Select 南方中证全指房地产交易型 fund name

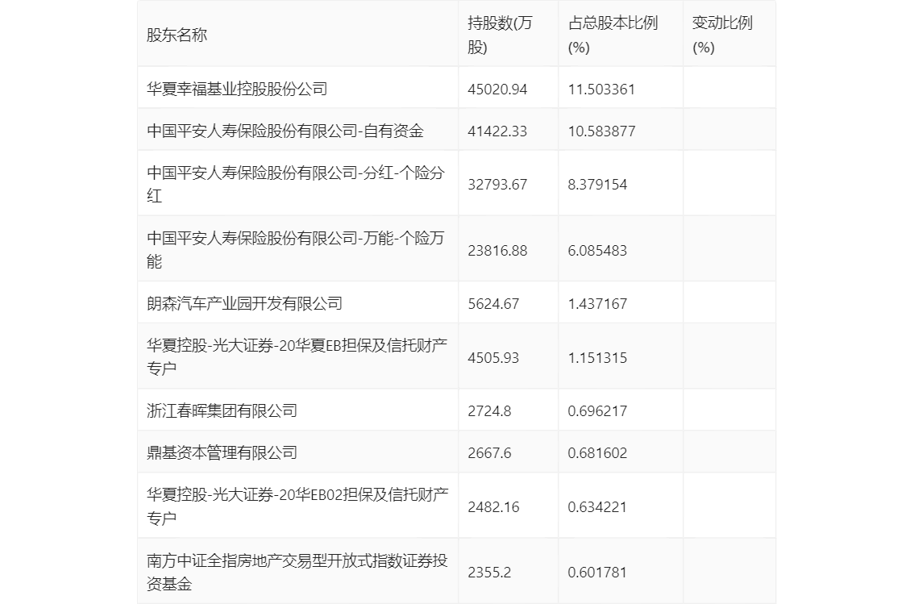(x=297, y=572)
